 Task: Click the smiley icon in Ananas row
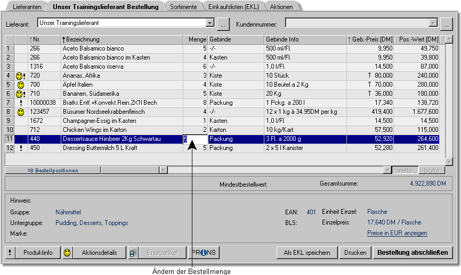pos(19,76)
